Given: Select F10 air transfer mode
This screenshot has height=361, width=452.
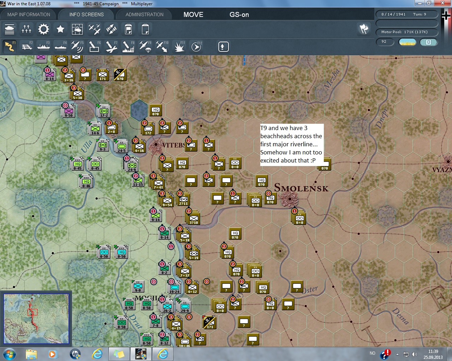Looking at the screenshot, I should click(162, 47).
